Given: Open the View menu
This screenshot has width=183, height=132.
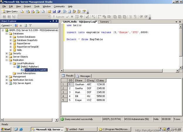Looking at the screenshot, I should point(18,6).
